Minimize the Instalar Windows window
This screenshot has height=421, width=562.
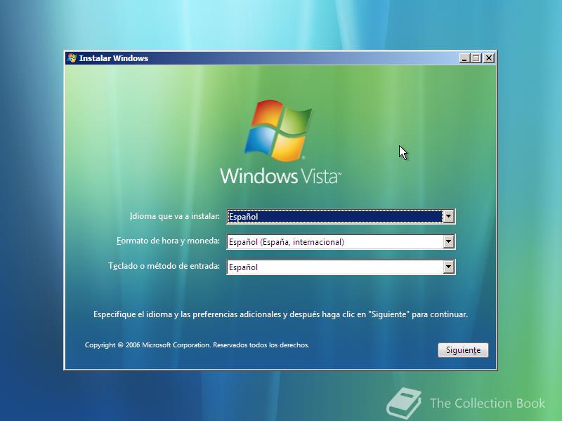[x=464, y=58]
